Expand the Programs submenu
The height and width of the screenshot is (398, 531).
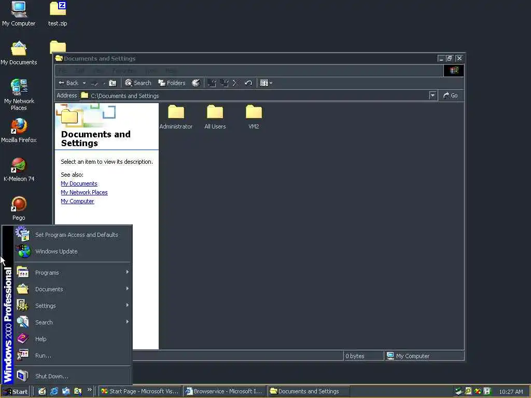[x=73, y=273]
